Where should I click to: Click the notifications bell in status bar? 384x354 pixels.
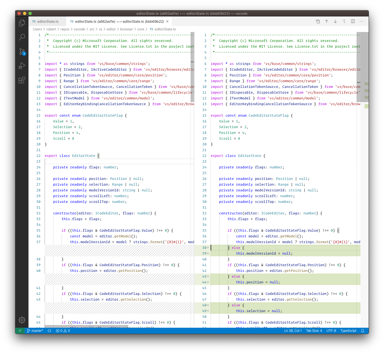pos(363,331)
